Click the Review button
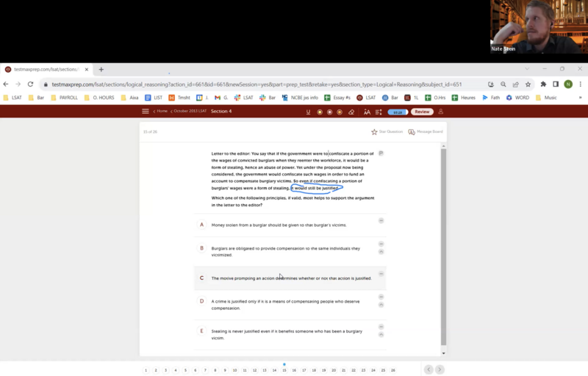 [422, 112]
